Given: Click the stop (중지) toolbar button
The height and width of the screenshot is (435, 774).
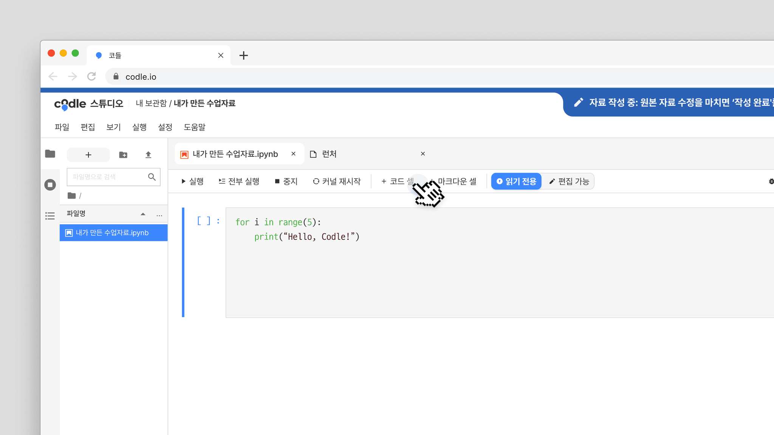Looking at the screenshot, I should click(286, 182).
